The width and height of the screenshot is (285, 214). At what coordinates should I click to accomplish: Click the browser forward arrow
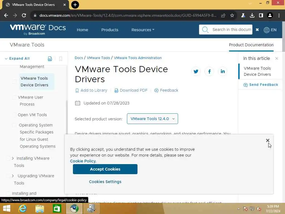pyautogui.click(x=15, y=16)
